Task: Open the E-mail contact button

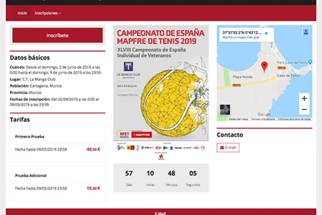Action: click(228, 147)
